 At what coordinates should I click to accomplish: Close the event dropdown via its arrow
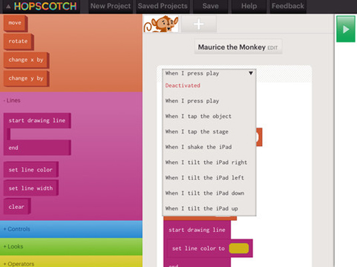click(251, 73)
